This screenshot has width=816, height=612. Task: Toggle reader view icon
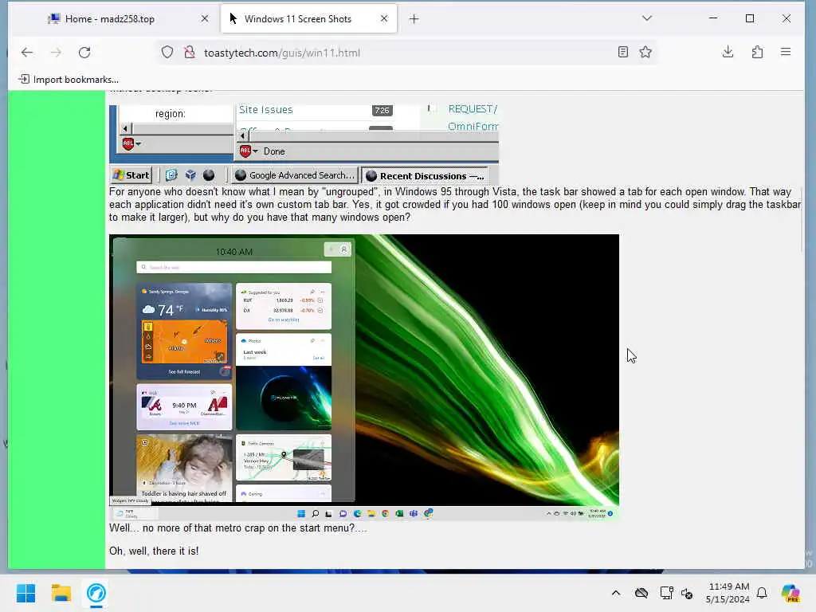tap(622, 52)
